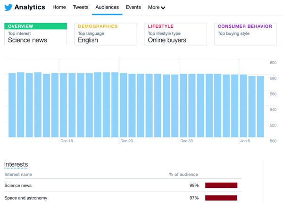283x203 pixels.
Task: Click the 'Top buying style' label
Action: 233,33
